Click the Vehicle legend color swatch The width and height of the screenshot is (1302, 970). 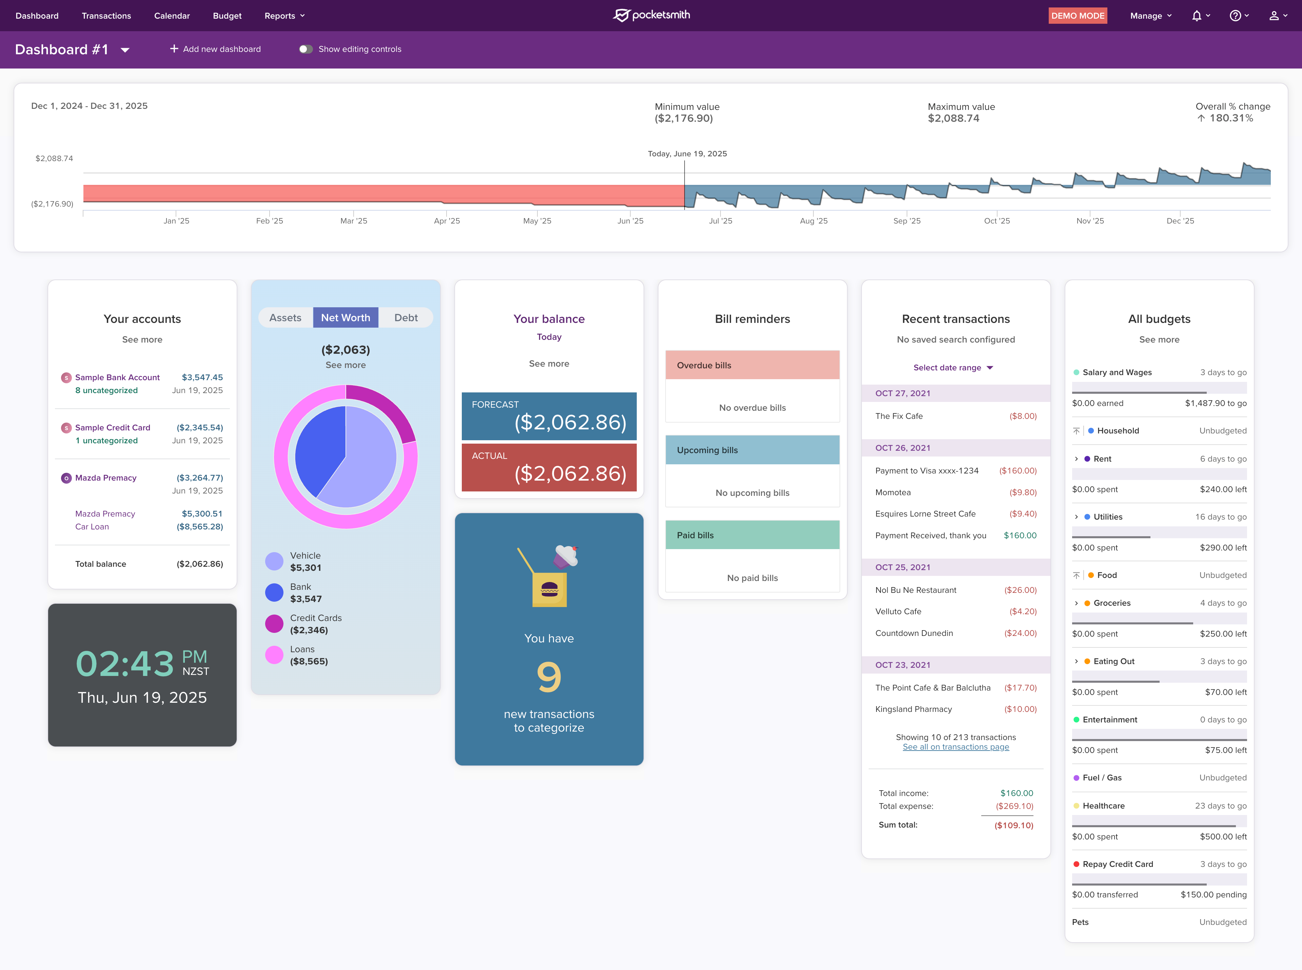[x=274, y=561]
